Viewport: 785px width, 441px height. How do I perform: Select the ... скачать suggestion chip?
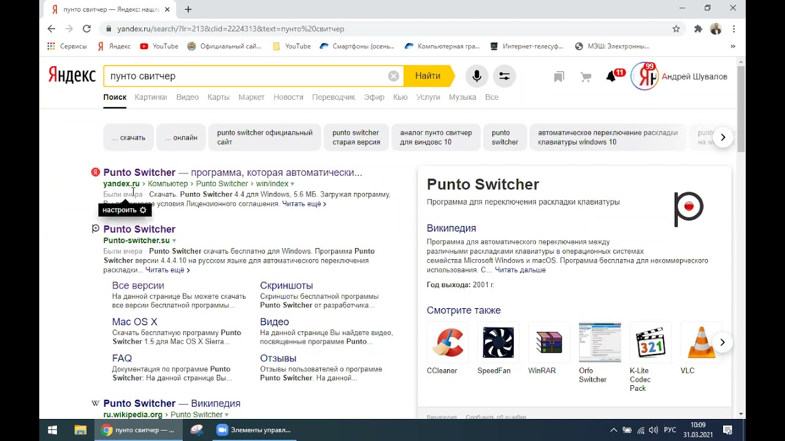click(x=129, y=138)
